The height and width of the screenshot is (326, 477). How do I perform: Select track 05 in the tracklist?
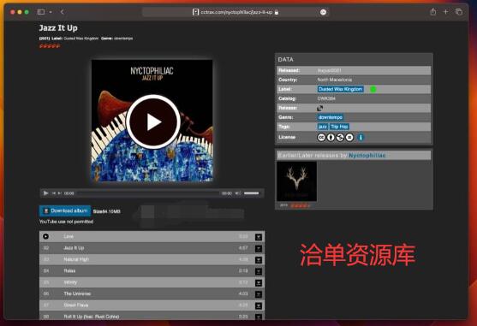152,282
